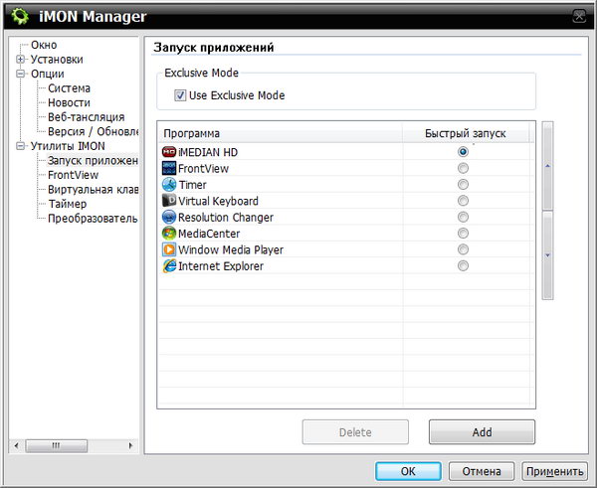Move item down with list down arrow

[547, 255]
